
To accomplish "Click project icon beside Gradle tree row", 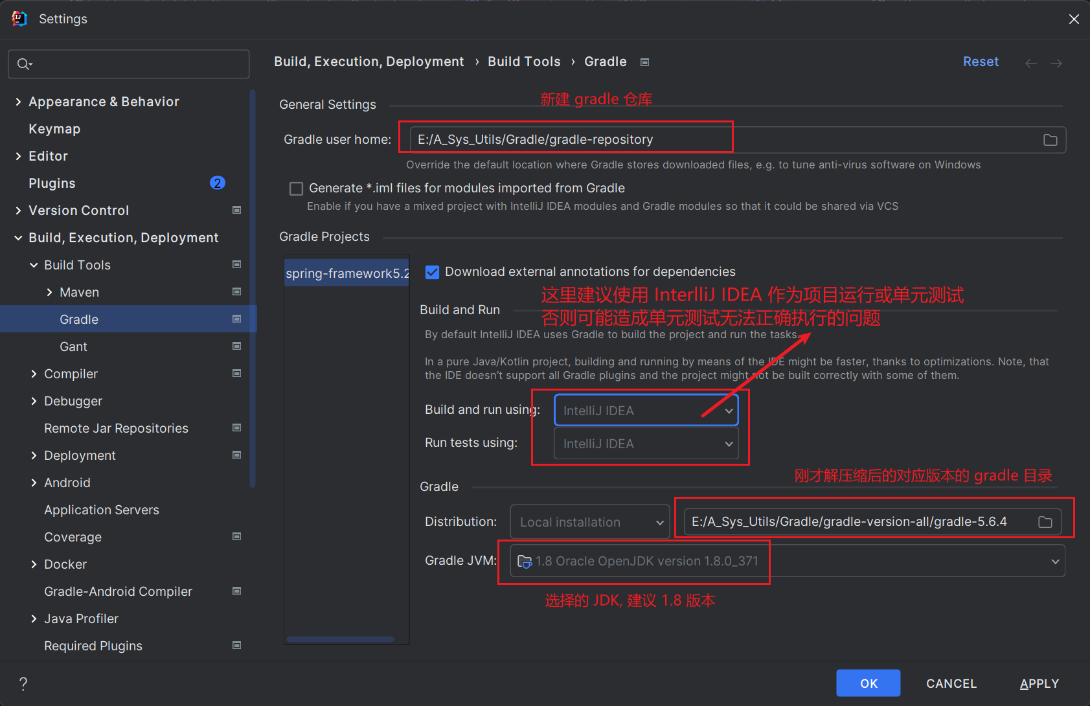I will click(237, 319).
